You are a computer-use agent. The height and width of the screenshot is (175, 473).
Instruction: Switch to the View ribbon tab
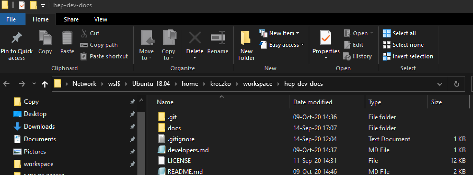point(100,20)
